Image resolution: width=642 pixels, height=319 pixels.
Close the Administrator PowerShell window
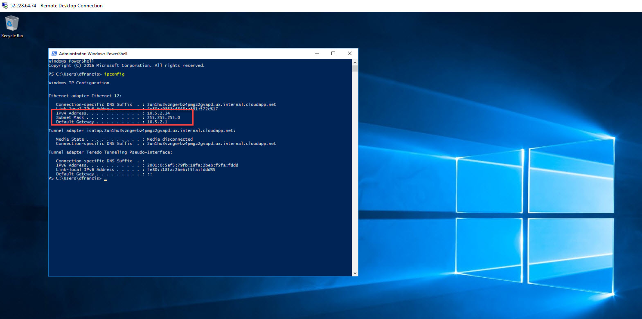click(x=349, y=54)
